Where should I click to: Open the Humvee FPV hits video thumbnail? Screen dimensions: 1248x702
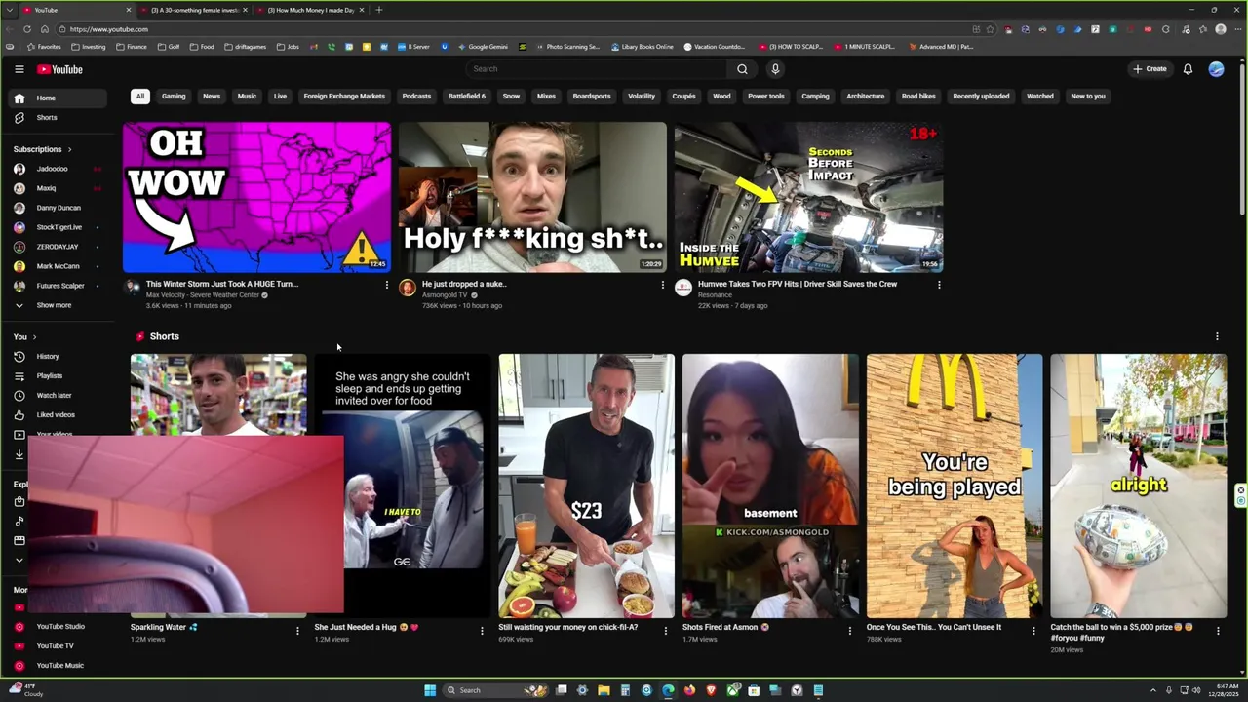tap(808, 197)
